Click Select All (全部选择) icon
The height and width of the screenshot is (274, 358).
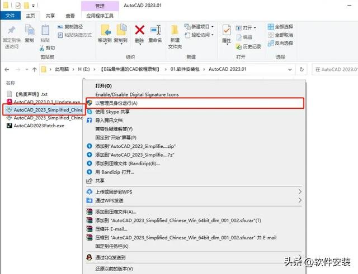coord(271,27)
